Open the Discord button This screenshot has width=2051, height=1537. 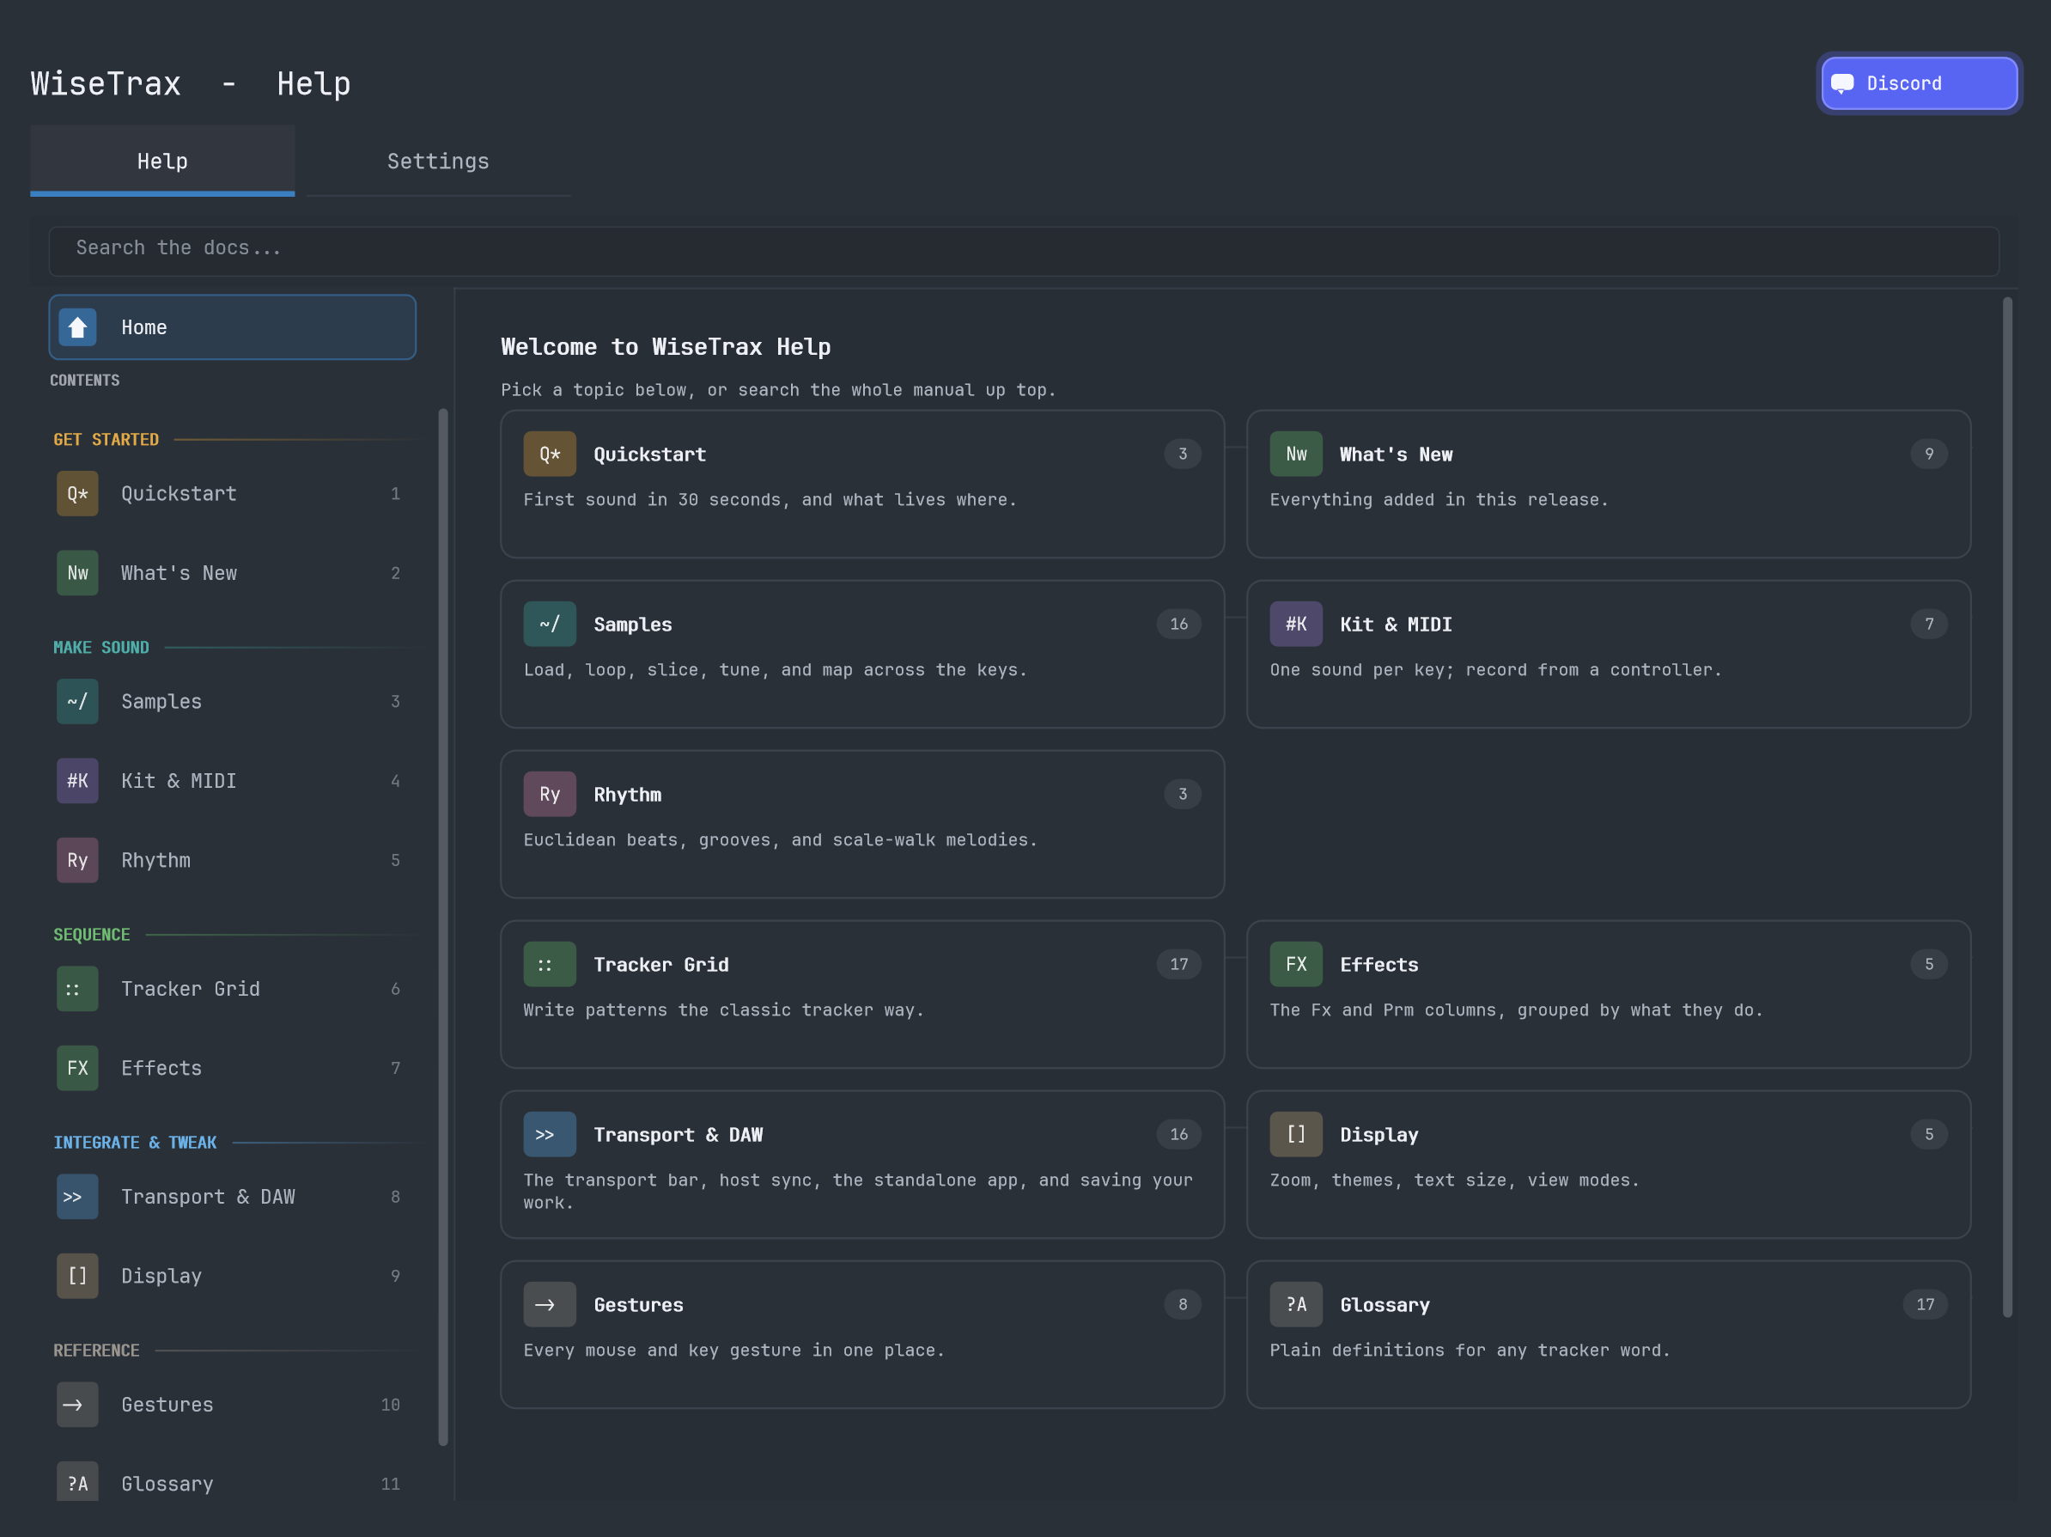(1920, 83)
